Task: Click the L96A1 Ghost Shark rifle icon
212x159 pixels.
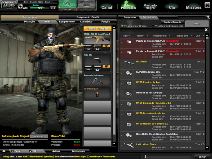Action: [129, 145]
